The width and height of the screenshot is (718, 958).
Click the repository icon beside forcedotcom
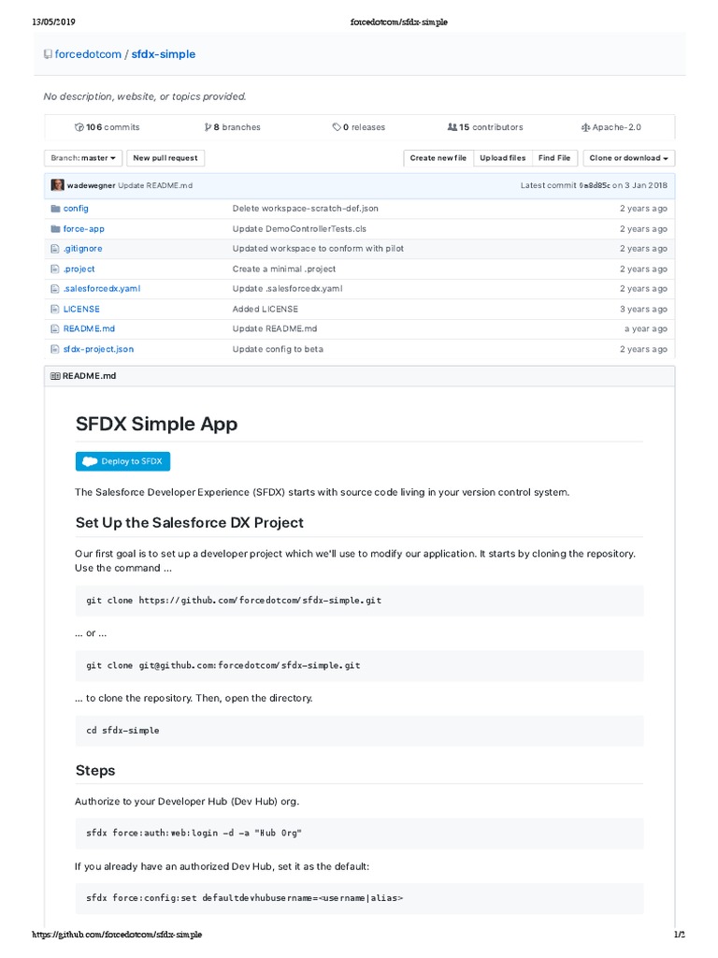[48, 54]
